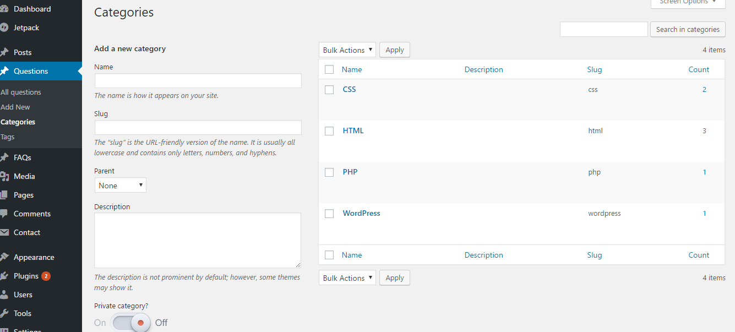The width and height of the screenshot is (735, 332).
Task: Open the bottom Bulk Actions dropdown
Action: (x=347, y=278)
